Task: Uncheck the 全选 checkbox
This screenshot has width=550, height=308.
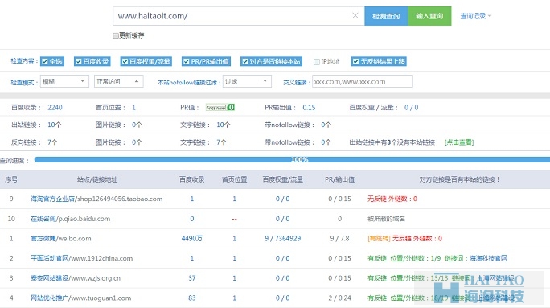Action: pyautogui.click(x=44, y=61)
